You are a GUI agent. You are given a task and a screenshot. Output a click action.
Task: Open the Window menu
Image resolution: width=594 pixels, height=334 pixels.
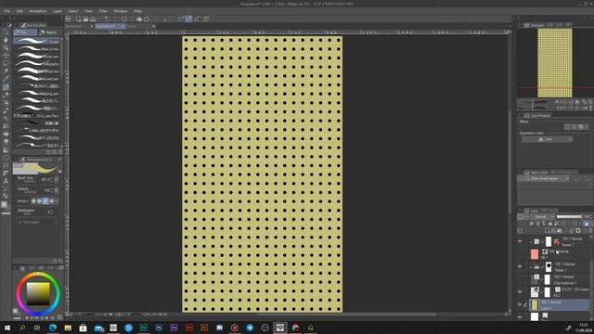(x=121, y=11)
